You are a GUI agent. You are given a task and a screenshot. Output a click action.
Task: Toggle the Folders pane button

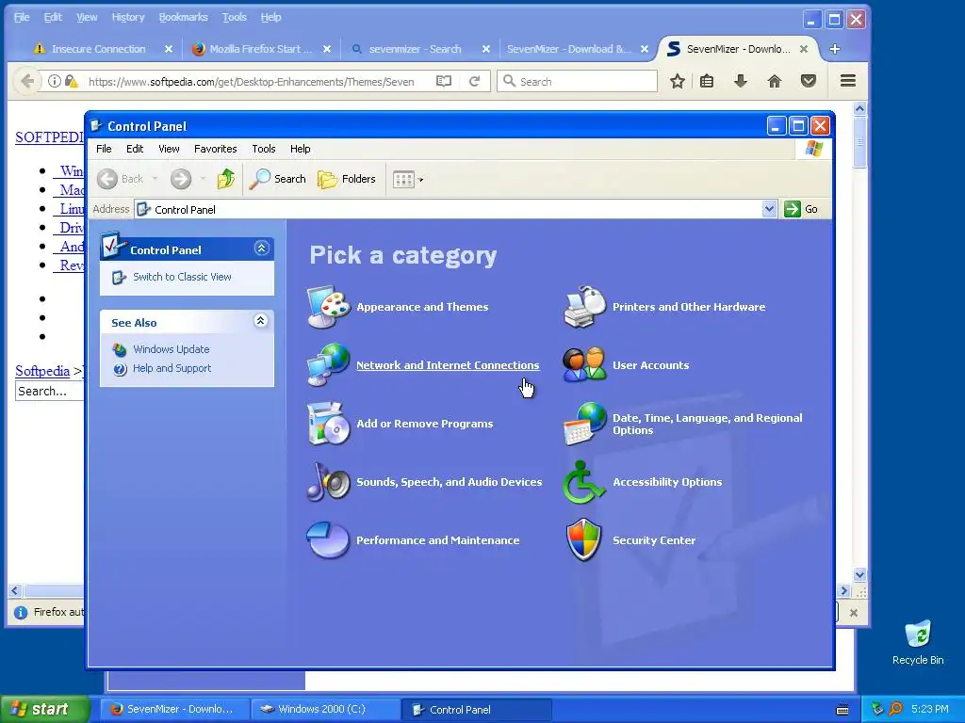pos(347,179)
